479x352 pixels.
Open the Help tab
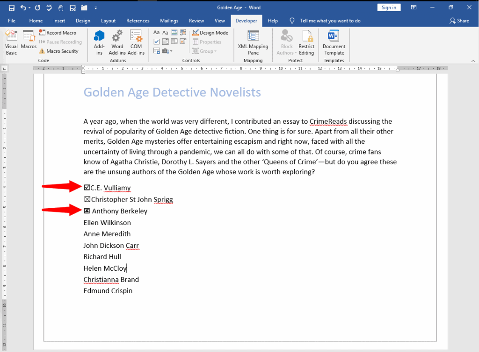tap(273, 21)
